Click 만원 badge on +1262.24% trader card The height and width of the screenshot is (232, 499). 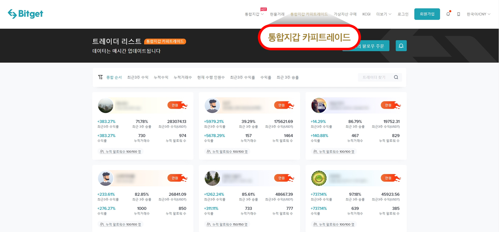pos(284,178)
